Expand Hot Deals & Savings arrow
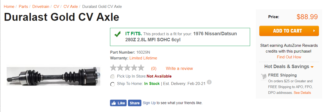325x112 pixels. tap(312, 67)
